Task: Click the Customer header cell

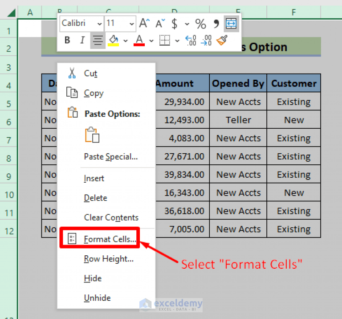Action: click(294, 83)
